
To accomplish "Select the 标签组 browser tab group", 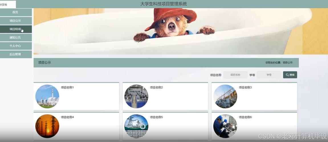I will coord(8,5).
